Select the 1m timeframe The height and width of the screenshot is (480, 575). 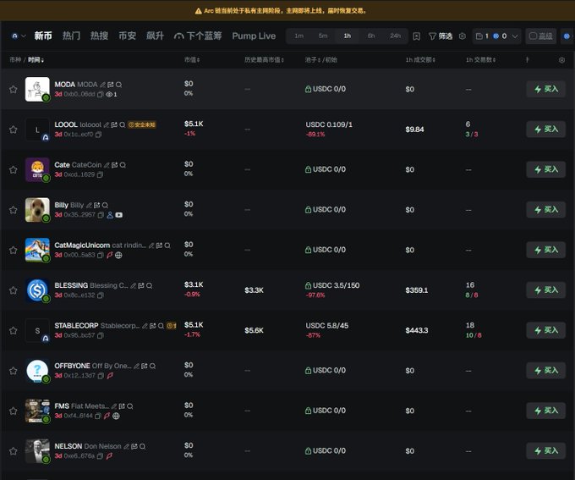tap(298, 36)
